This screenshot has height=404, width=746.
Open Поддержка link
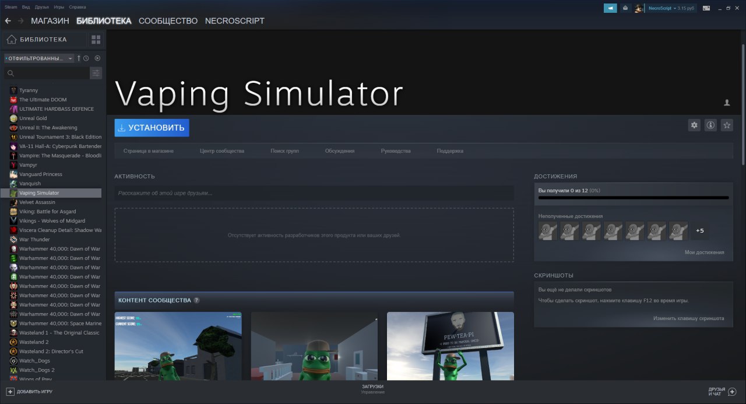coord(450,151)
